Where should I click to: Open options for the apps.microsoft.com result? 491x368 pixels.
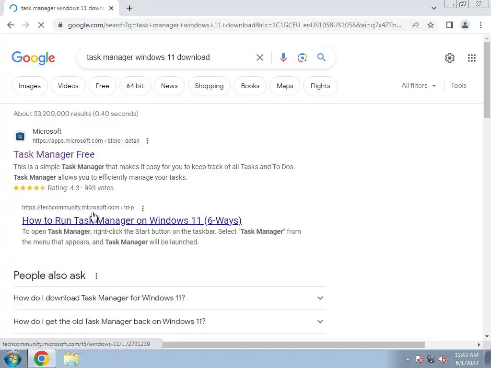pyautogui.click(x=147, y=141)
